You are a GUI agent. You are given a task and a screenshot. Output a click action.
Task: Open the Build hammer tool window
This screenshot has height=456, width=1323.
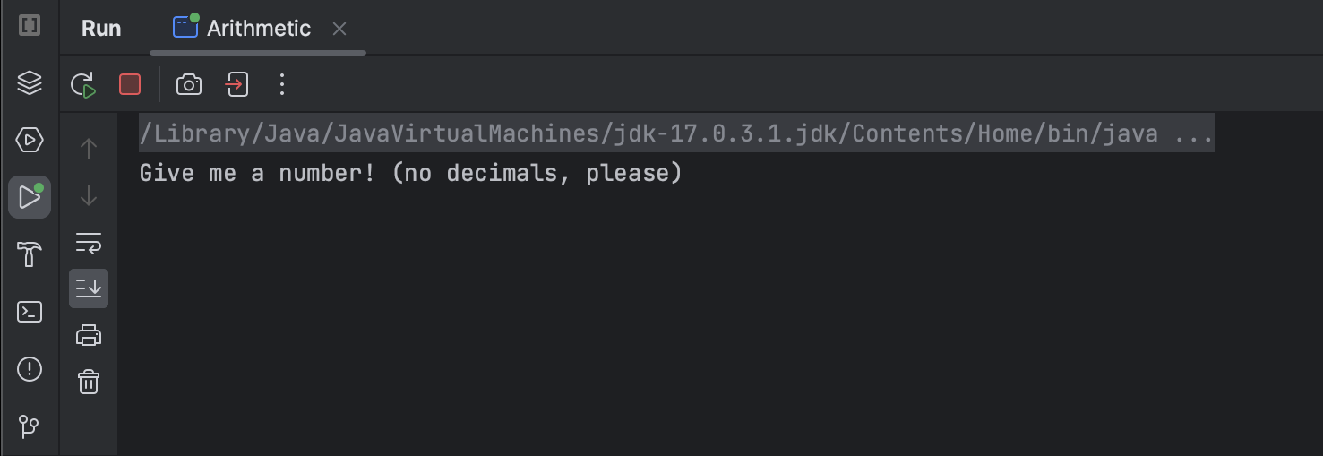tap(30, 254)
